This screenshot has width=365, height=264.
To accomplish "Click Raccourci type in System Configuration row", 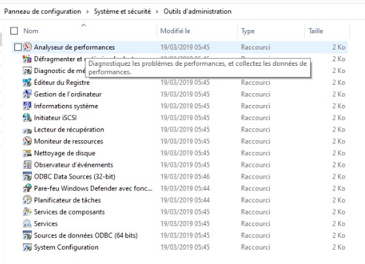I will 255,247.
